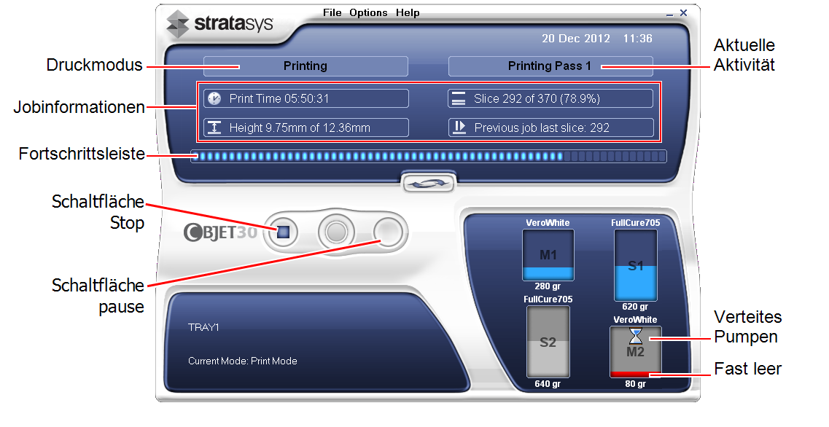Click the print progress bar

click(x=428, y=157)
